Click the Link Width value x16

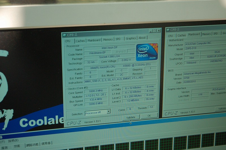pyautogui.click(x=200, y=95)
